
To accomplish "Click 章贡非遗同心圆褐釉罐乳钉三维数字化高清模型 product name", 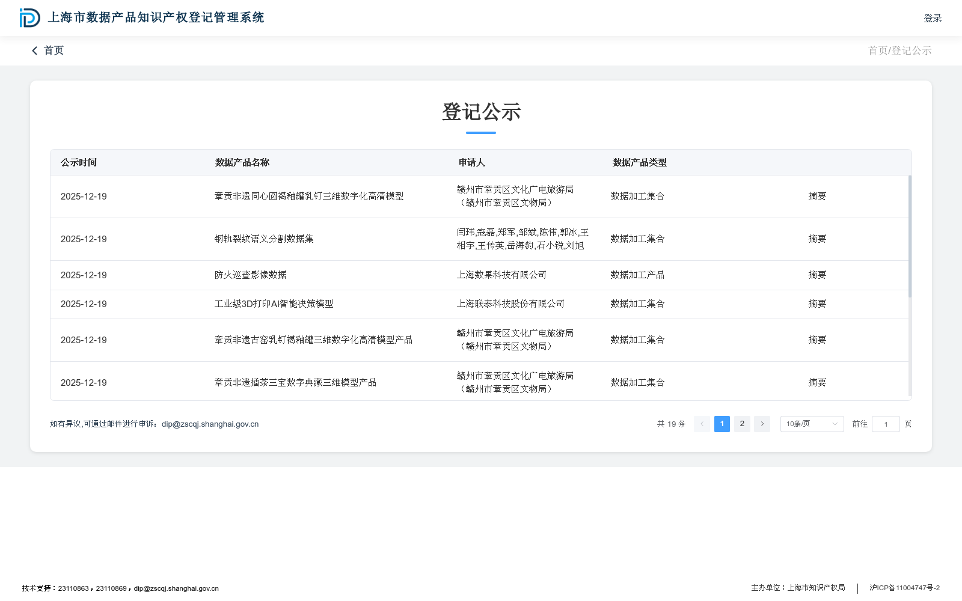I will tap(309, 197).
